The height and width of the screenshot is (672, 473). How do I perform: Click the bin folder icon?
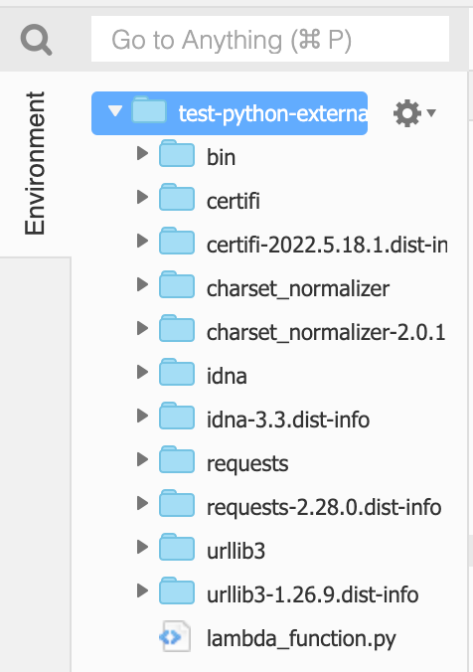coord(177,153)
